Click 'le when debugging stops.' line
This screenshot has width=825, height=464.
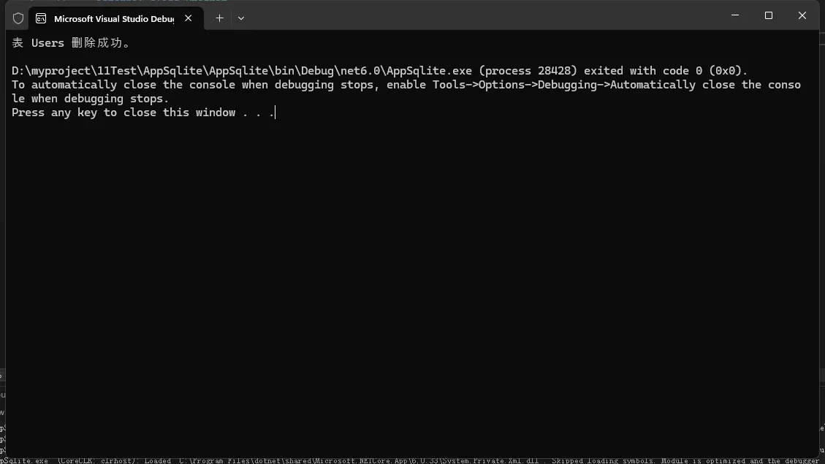[90, 99]
